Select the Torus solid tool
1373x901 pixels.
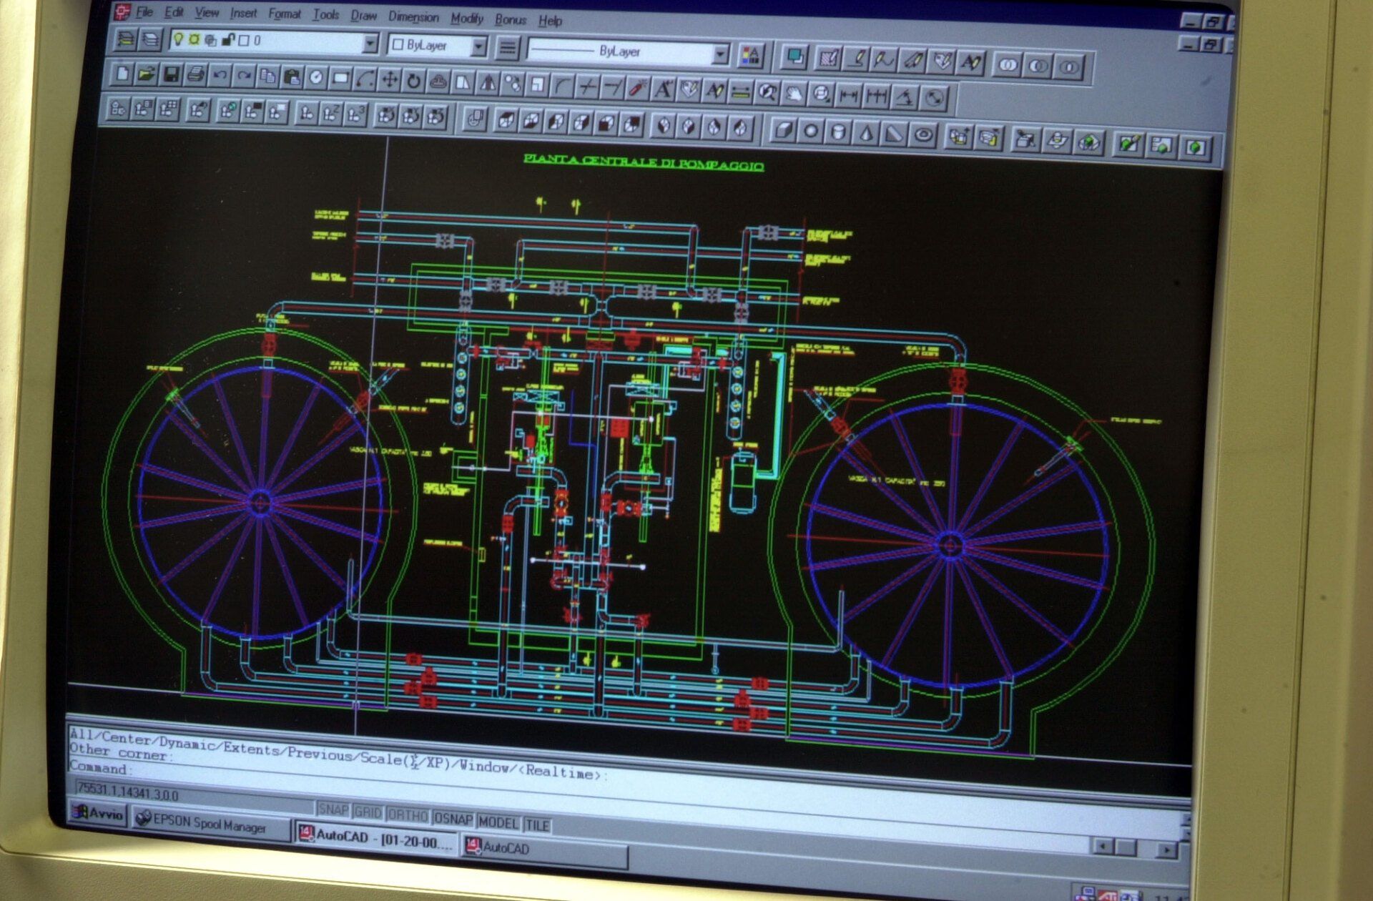924,134
